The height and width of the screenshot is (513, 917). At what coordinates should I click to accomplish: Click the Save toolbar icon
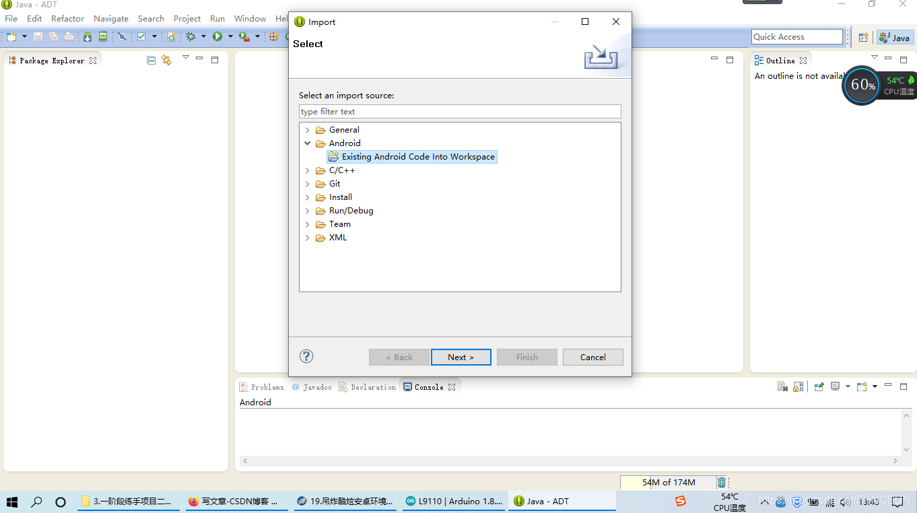[38, 36]
